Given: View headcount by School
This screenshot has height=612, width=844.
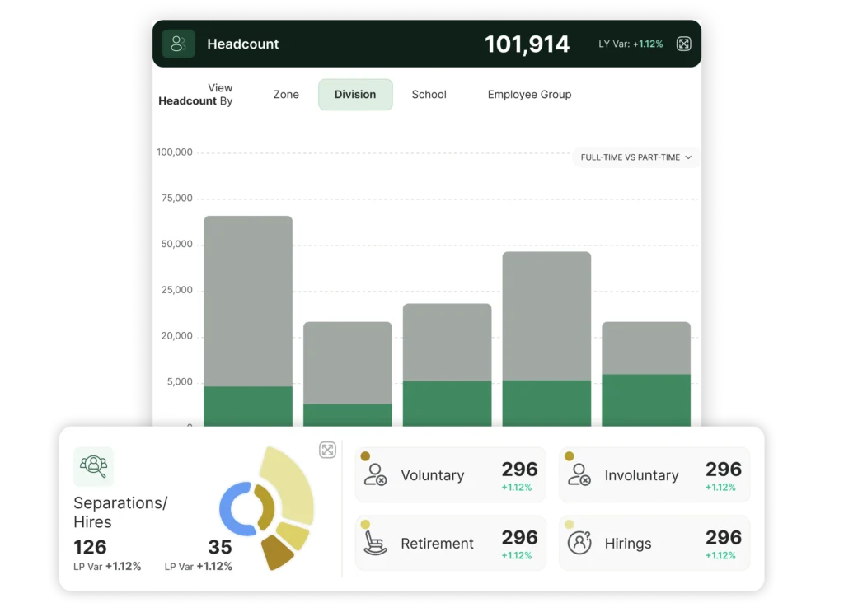Looking at the screenshot, I should [429, 95].
